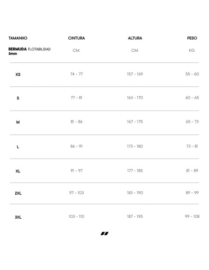Click the ALTURA column header

135,38
